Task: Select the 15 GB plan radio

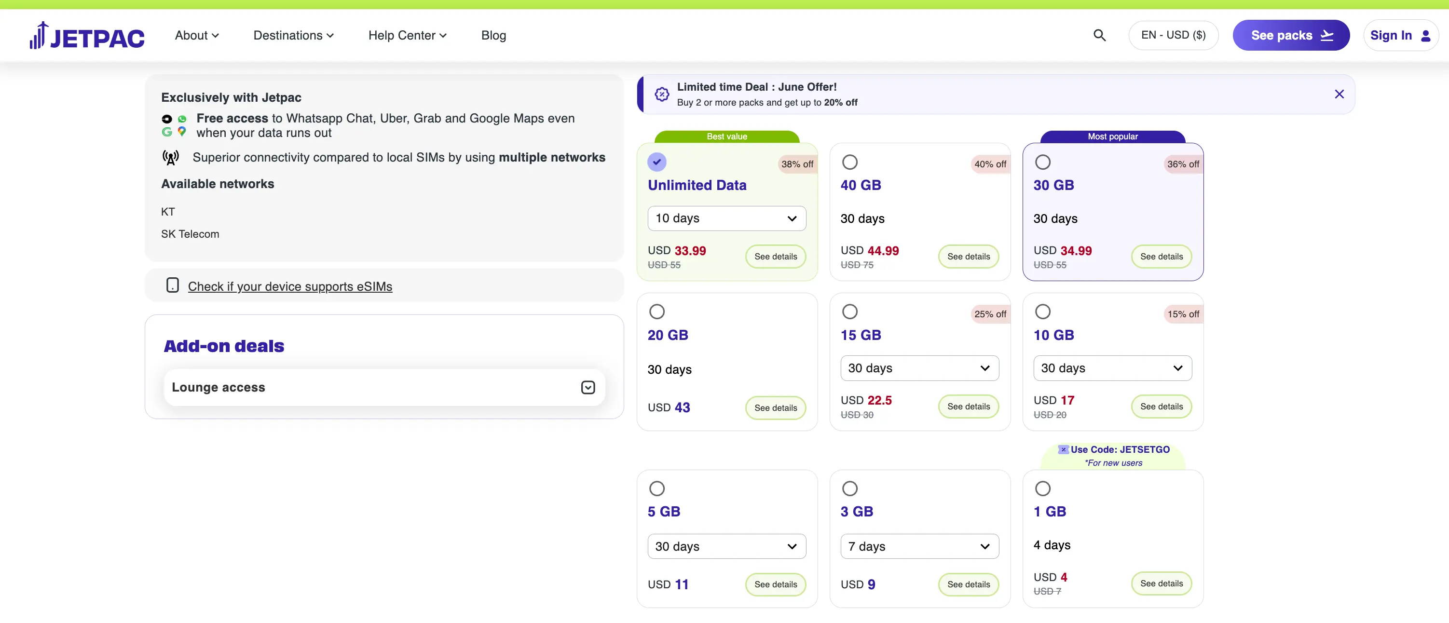Action: point(849,311)
